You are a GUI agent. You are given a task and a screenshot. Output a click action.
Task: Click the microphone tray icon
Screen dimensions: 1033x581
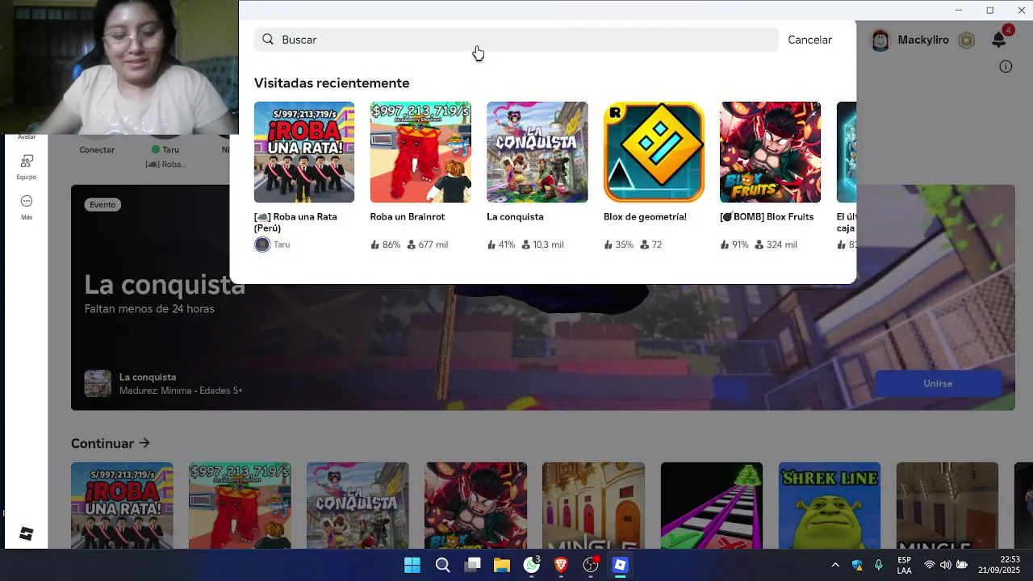click(x=879, y=565)
